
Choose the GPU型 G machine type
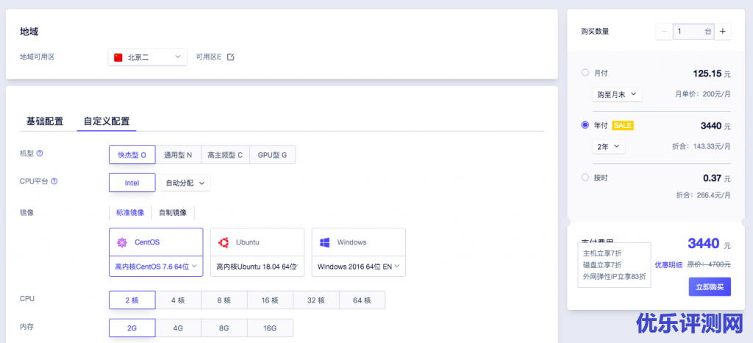[x=272, y=155]
